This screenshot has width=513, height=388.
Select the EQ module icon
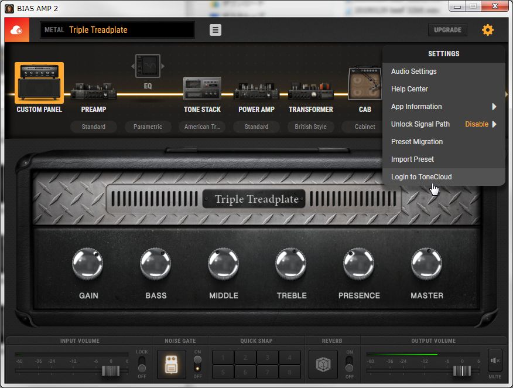pos(148,66)
